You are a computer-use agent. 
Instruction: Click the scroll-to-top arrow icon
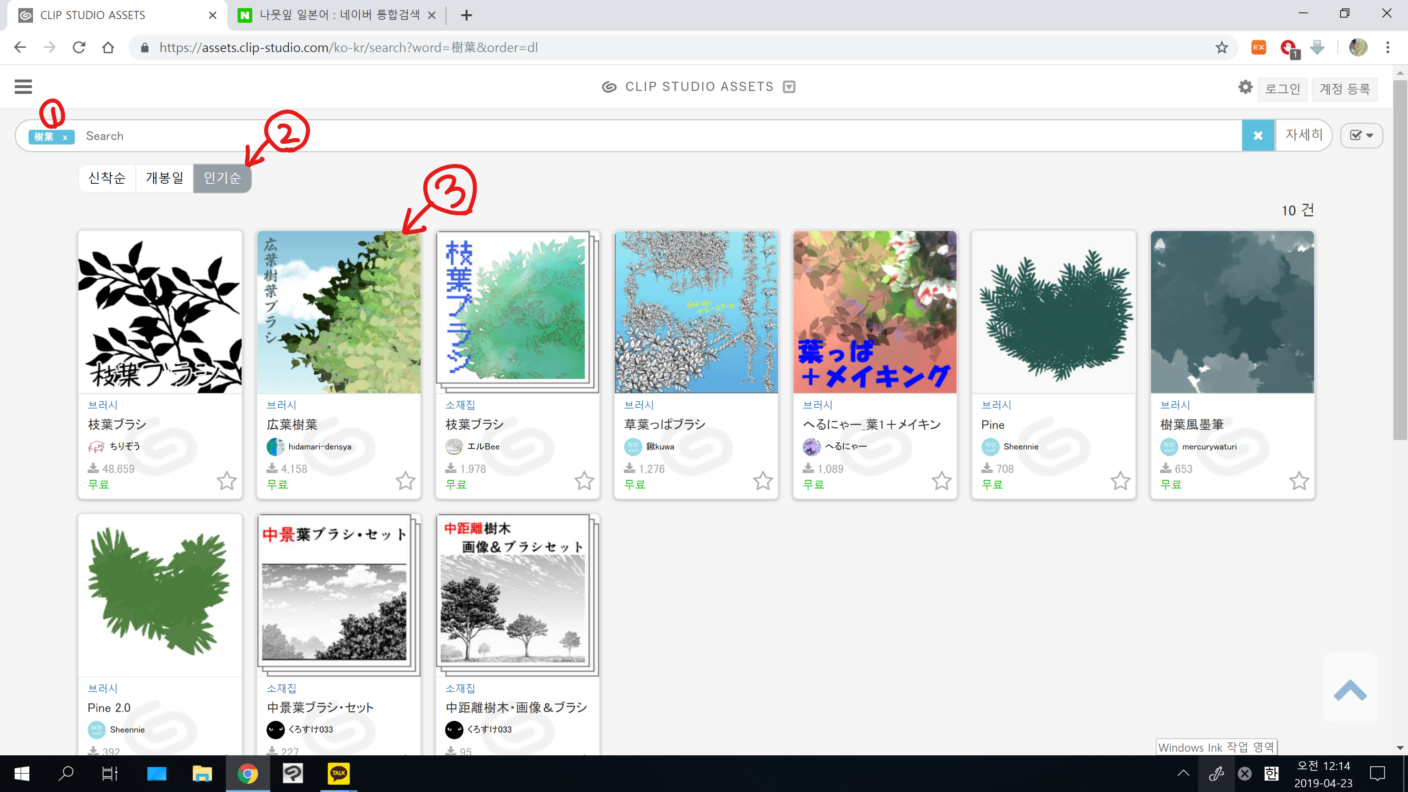1349,689
